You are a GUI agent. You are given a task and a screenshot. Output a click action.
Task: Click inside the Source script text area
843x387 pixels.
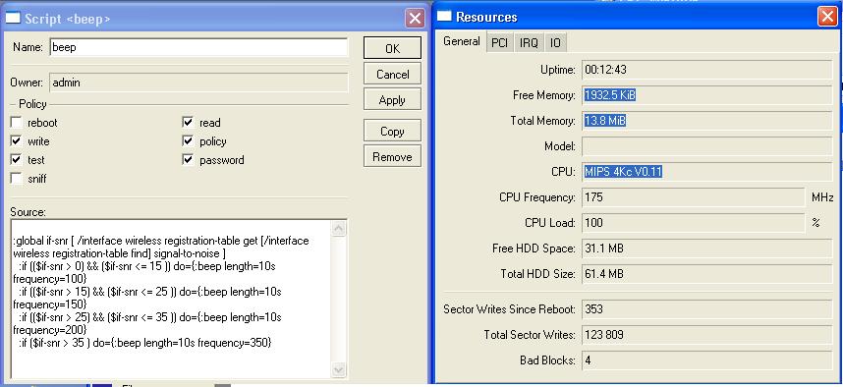click(x=171, y=299)
